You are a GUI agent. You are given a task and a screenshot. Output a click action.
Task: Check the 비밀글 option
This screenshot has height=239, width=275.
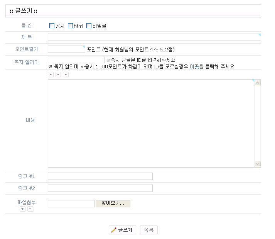pos(89,26)
